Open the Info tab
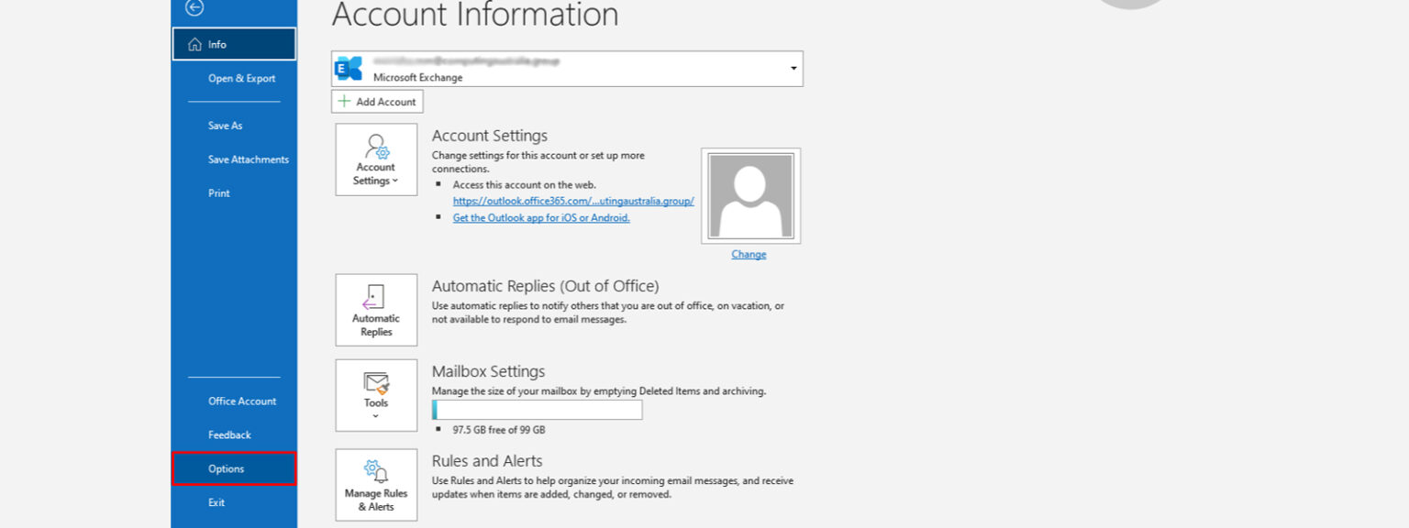This screenshot has height=528, width=1409. click(x=234, y=44)
